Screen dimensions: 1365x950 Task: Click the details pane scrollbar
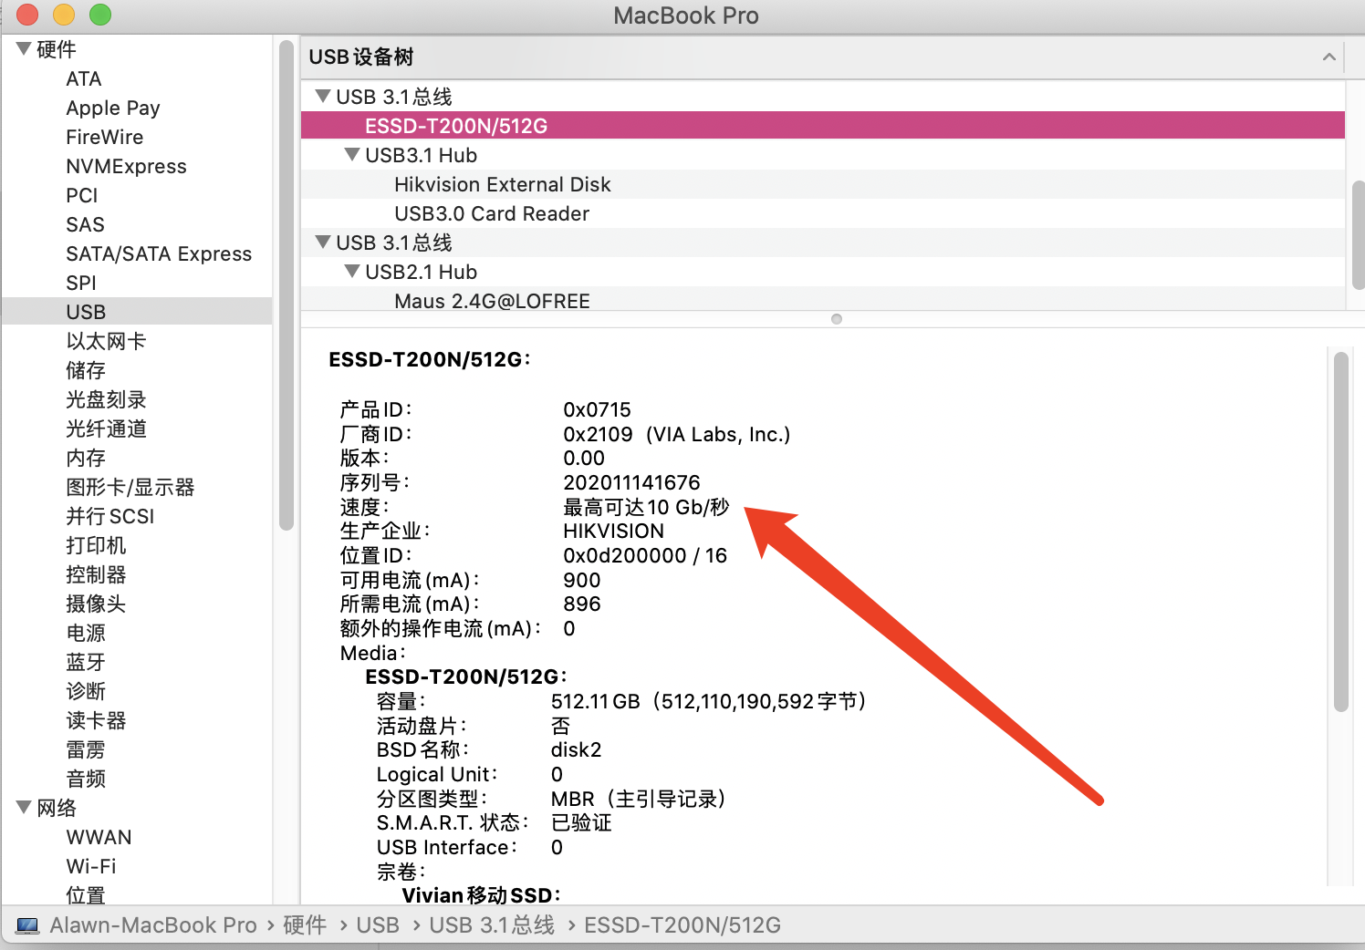click(x=1340, y=531)
